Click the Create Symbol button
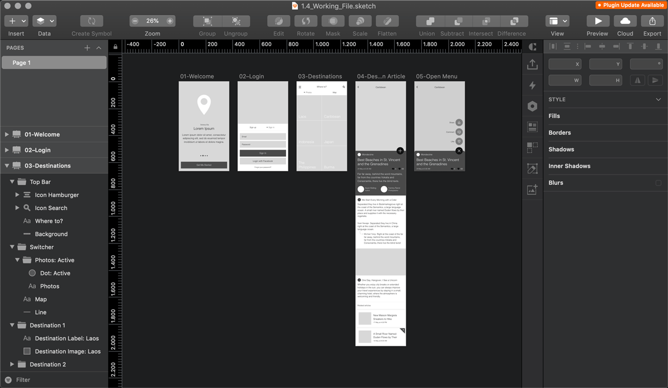Image resolution: width=668 pixels, height=388 pixels. point(91,21)
